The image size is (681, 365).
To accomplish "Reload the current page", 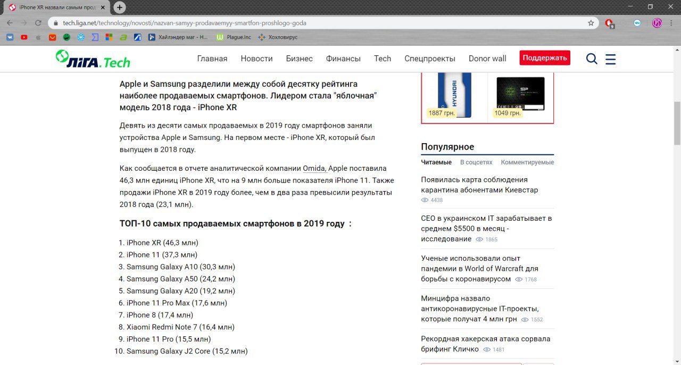I will pos(38,23).
